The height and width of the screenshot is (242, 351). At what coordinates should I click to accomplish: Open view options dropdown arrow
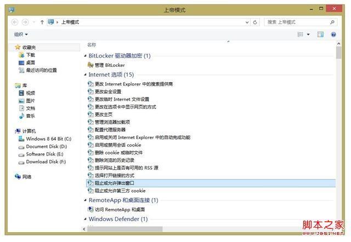click(308, 34)
